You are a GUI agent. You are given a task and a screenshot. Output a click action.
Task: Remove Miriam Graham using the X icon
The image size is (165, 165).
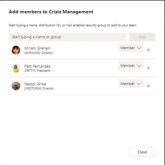148,50
